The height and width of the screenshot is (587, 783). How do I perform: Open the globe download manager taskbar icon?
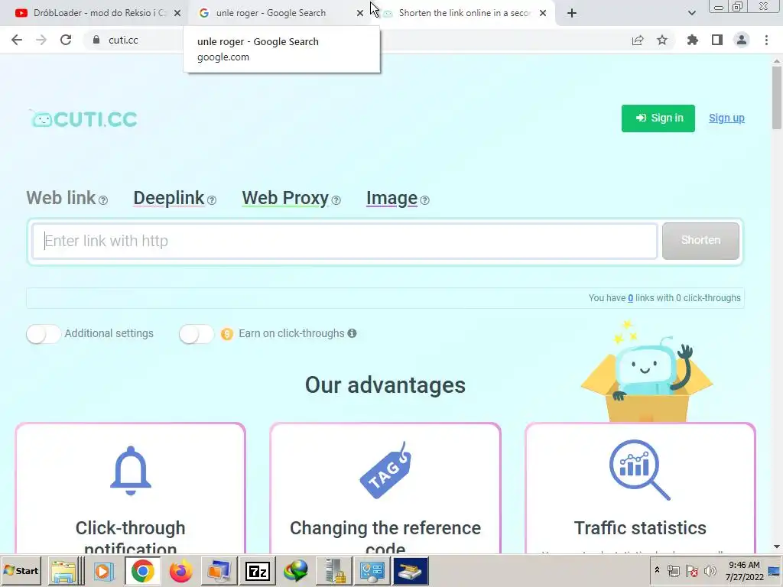(296, 572)
